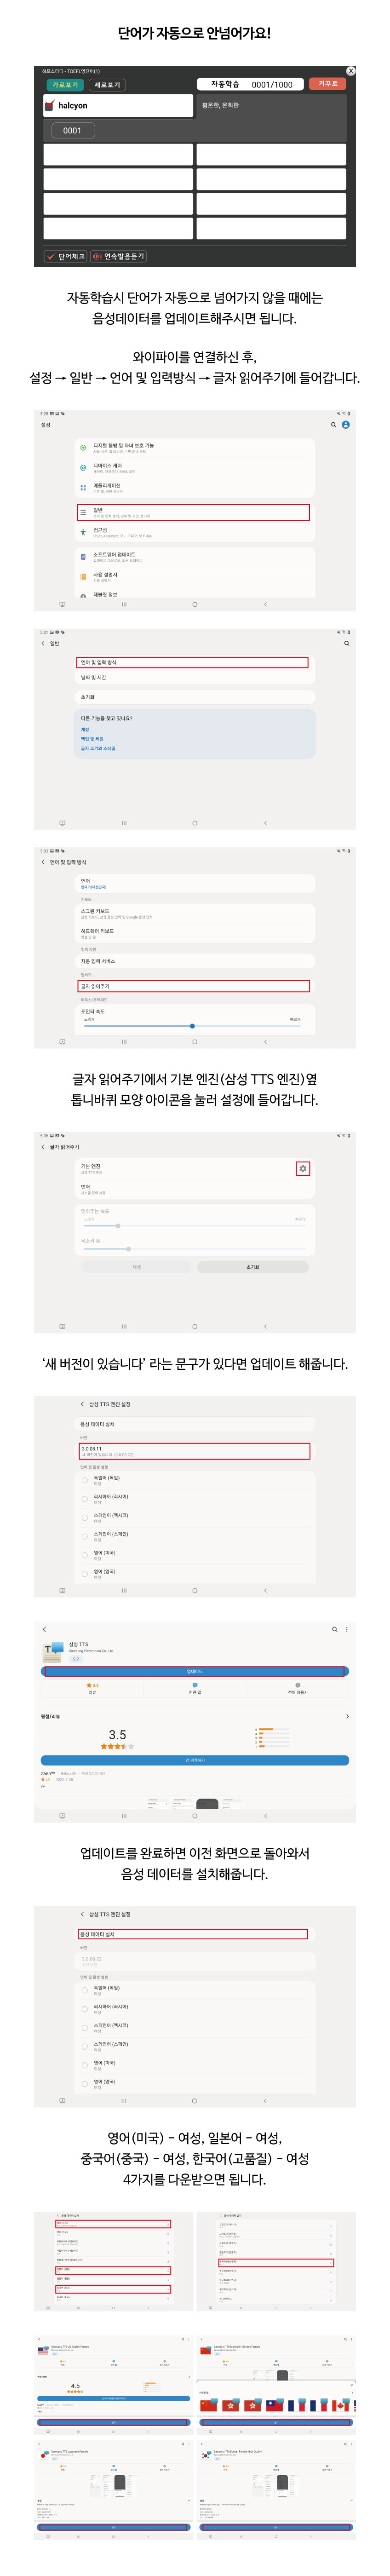Adjust the 포인터 속도 slider handle
Image resolution: width=390 pixels, height=2576 pixels.
point(192,1026)
